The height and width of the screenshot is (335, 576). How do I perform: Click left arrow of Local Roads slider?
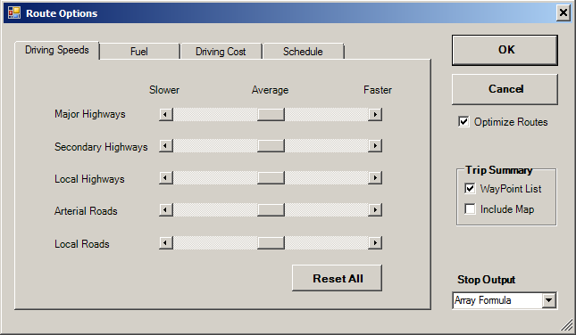[166, 242]
